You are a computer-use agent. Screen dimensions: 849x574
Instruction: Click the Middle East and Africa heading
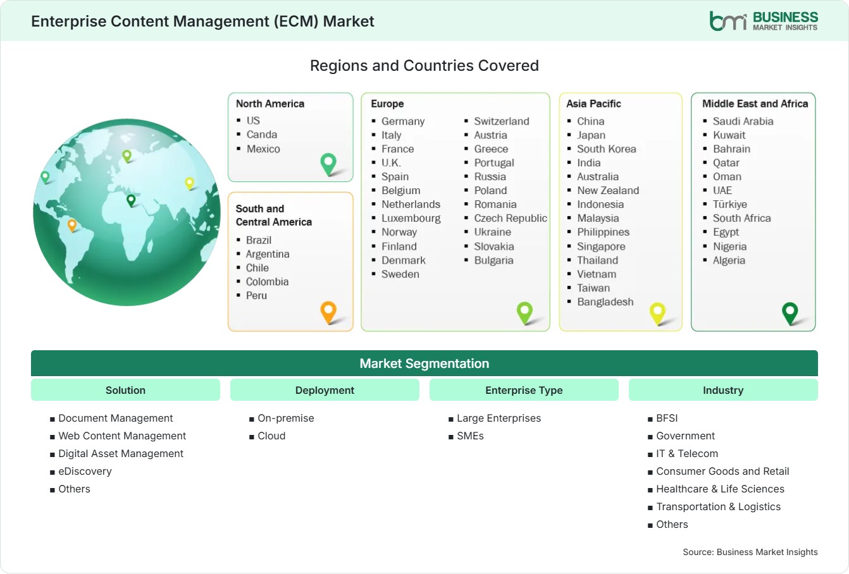coord(755,104)
